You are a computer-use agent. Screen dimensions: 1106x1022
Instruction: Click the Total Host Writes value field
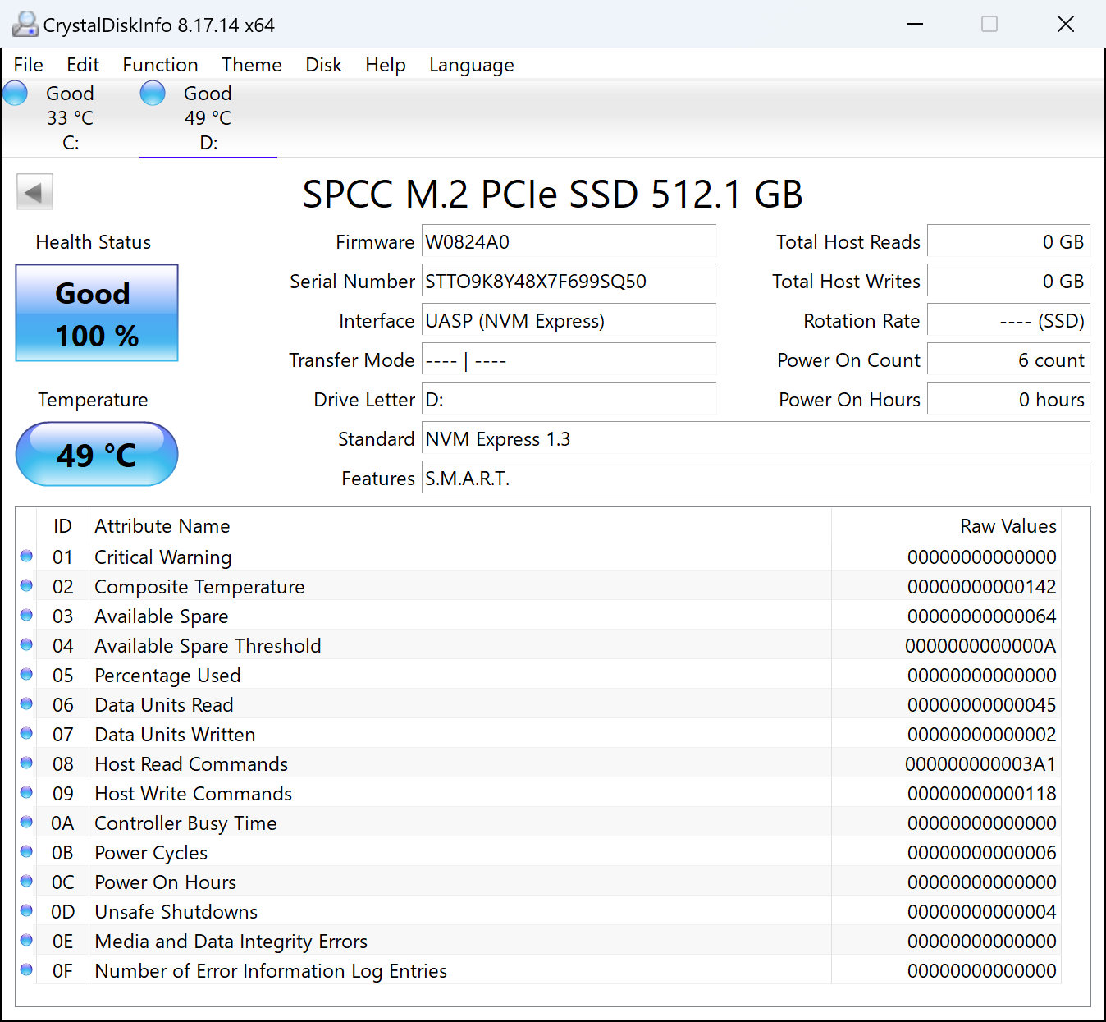coord(1009,282)
